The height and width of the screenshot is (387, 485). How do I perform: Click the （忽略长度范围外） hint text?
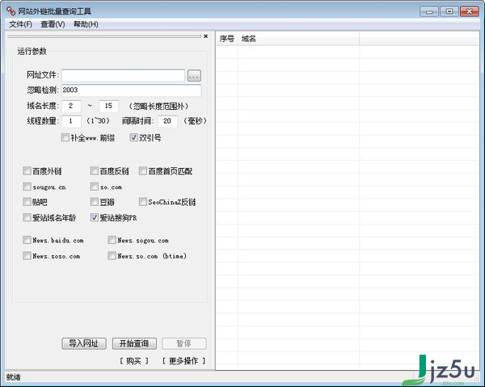coord(158,107)
